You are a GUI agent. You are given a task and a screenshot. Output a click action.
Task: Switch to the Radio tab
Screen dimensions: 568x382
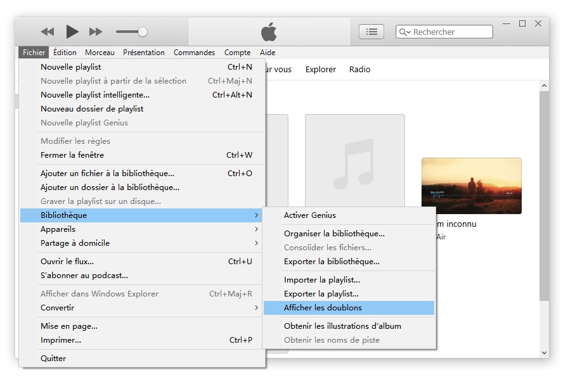(359, 70)
